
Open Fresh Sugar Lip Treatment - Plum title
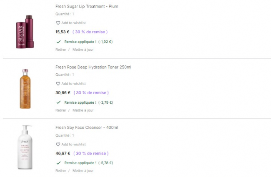tap(87, 7)
